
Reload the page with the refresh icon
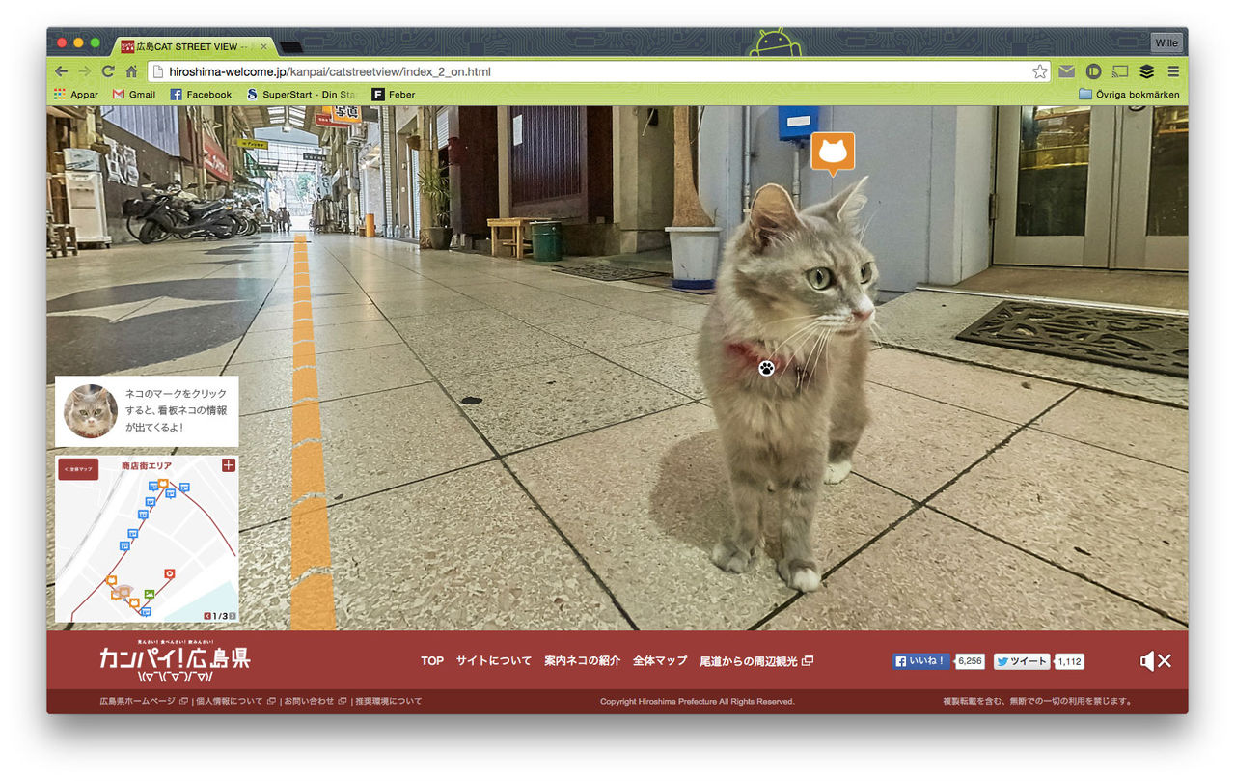click(x=108, y=70)
